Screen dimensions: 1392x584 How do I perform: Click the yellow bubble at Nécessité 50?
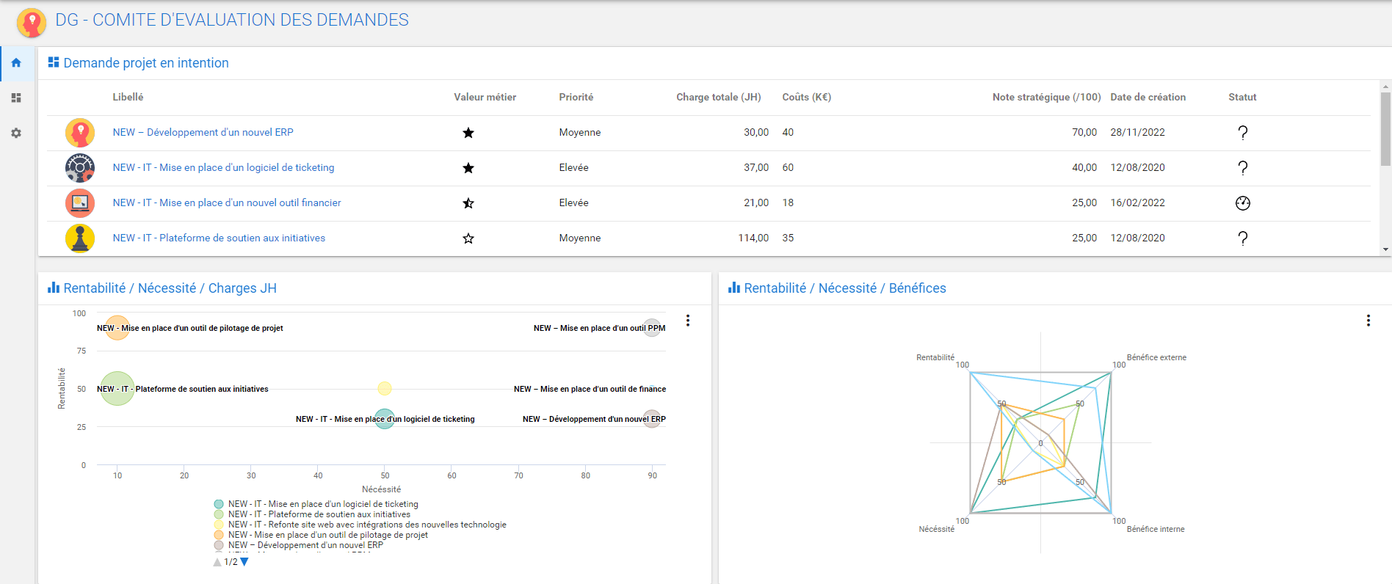385,388
